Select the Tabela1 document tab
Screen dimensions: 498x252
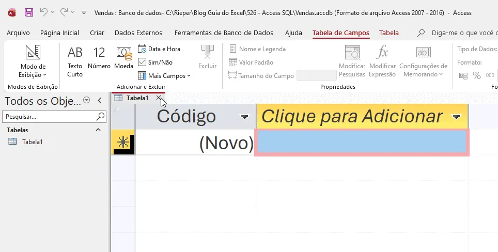coord(137,98)
